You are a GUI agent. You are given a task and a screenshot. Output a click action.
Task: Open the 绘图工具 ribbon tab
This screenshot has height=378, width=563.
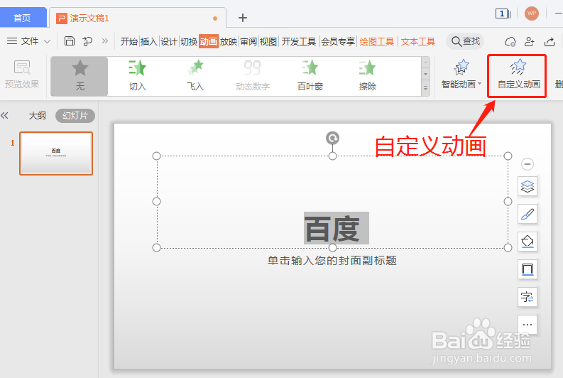coord(377,42)
